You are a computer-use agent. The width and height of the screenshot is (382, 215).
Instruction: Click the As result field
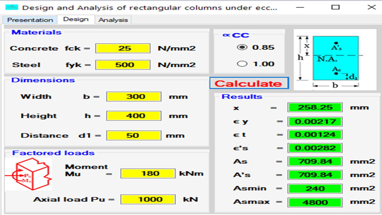(x=315, y=162)
